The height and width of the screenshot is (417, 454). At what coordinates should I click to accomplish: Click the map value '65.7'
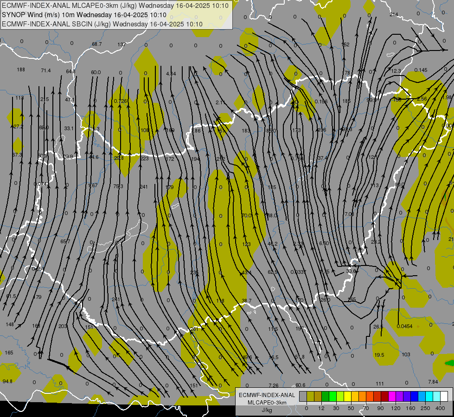point(65,241)
